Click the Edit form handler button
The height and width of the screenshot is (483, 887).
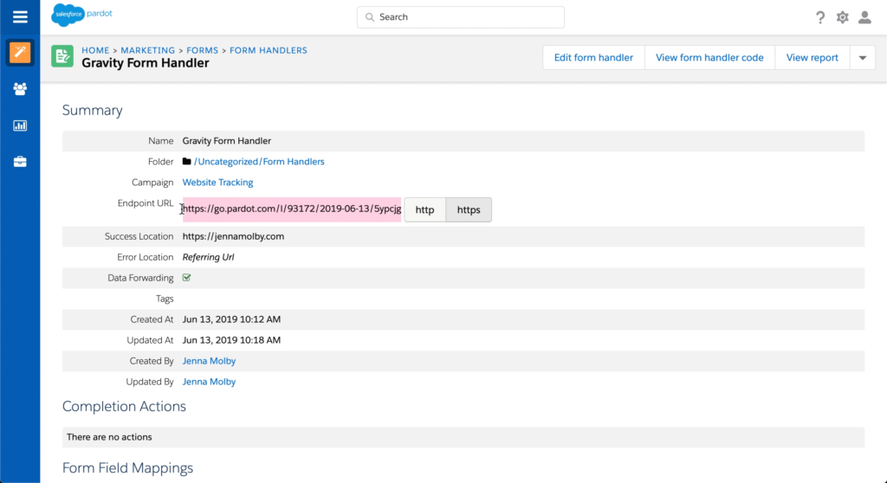point(593,58)
